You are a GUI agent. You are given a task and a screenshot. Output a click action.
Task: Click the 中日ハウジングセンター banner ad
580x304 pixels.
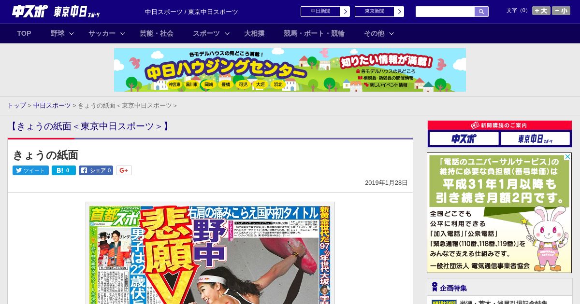tap(290, 70)
